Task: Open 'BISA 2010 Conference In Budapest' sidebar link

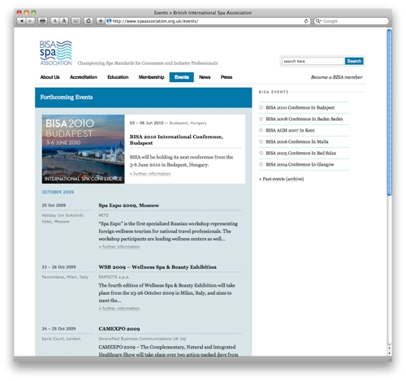Action: coord(300,108)
